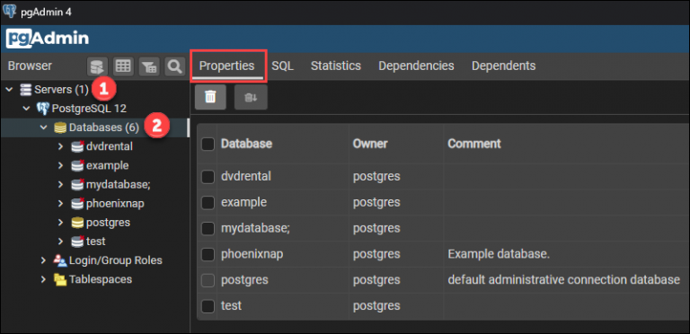Select Tablespaces label in tree
This screenshot has height=334, width=690.
pos(101,279)
